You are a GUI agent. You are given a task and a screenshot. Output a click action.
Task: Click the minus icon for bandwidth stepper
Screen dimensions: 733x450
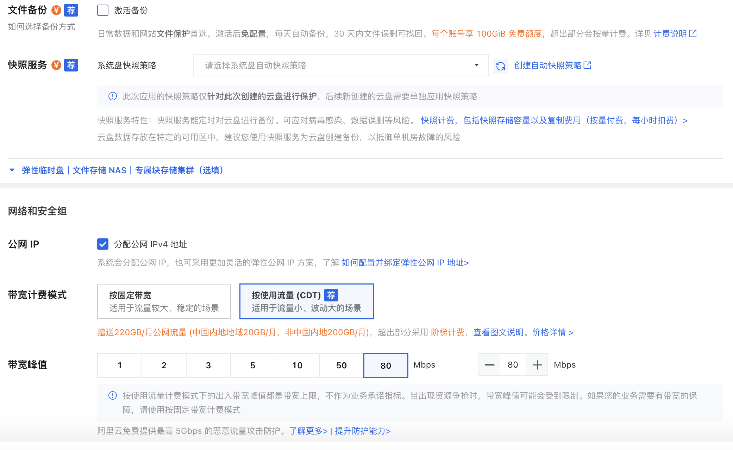[489, 365]
